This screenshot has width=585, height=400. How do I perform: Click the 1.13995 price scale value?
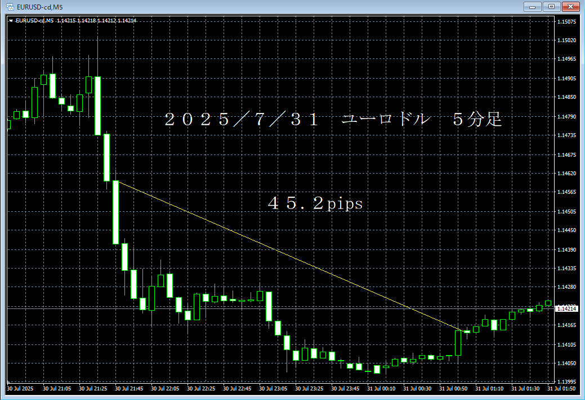(567, 382)
